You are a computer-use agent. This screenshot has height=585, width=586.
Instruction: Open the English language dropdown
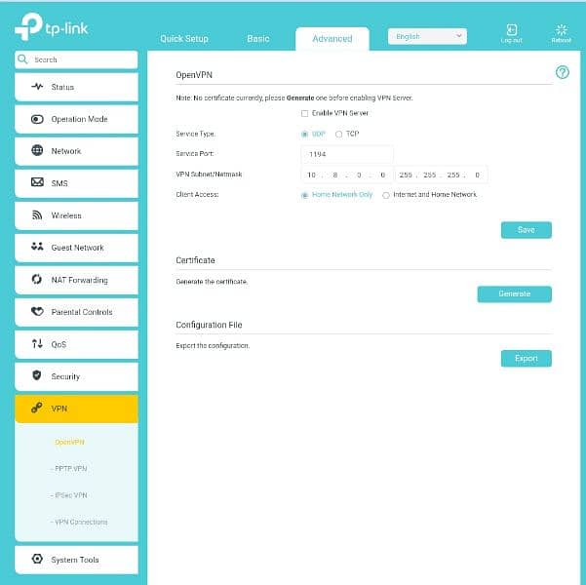click(427, 37)
